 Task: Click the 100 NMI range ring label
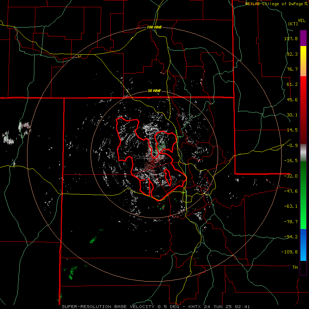pyautogui.click(x=154, y=27)
